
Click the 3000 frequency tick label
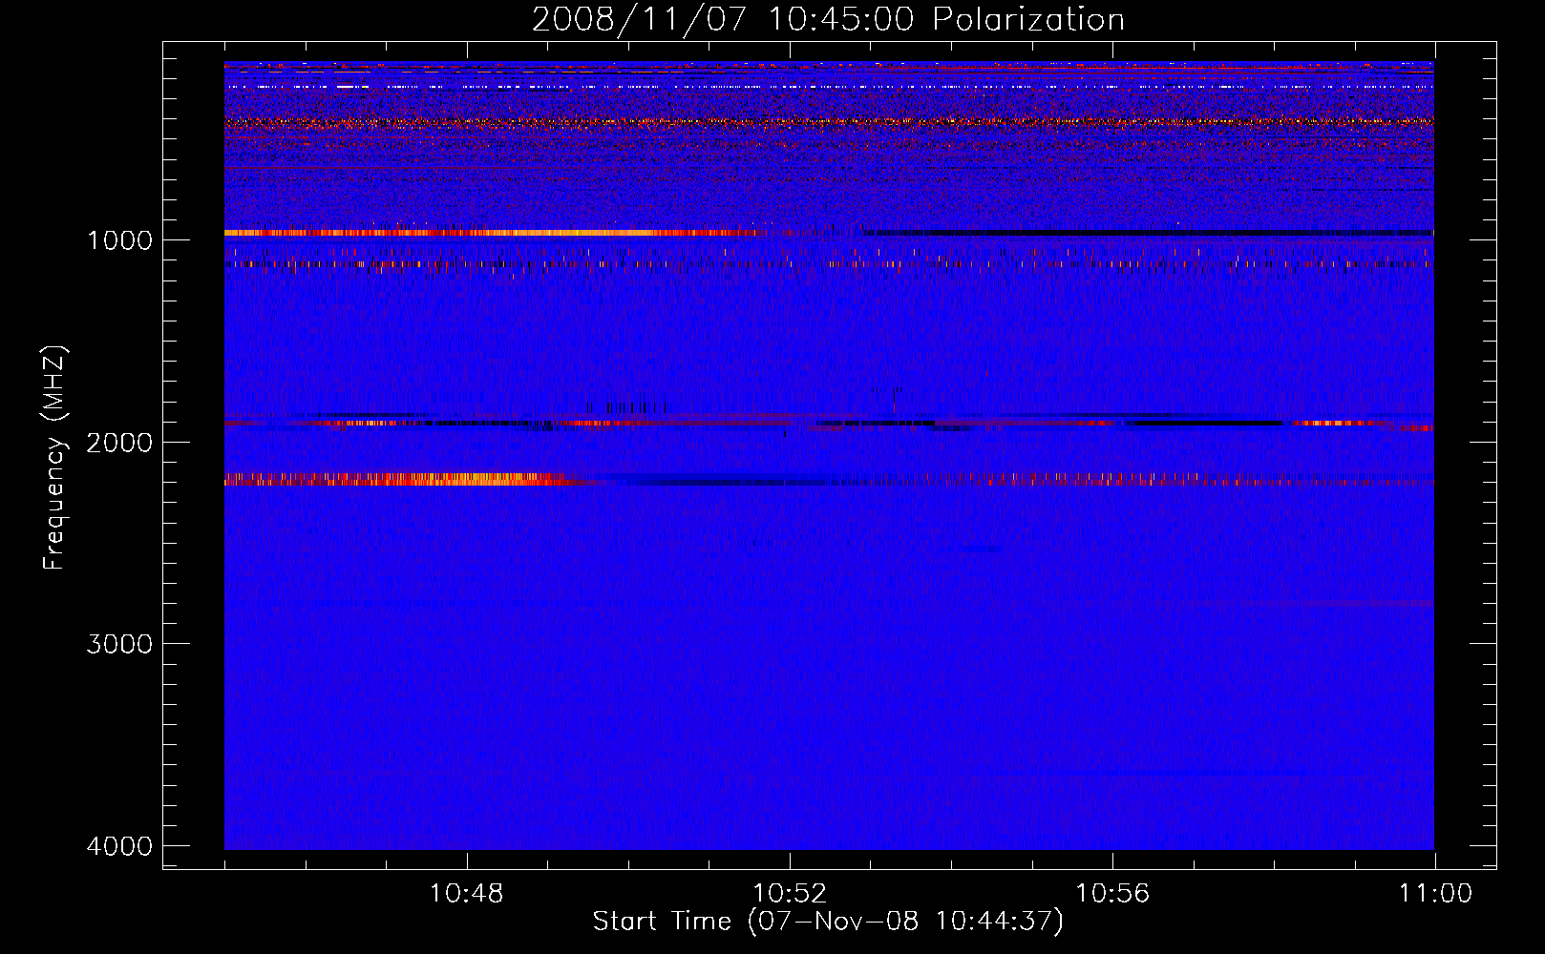tap(119, 644)
